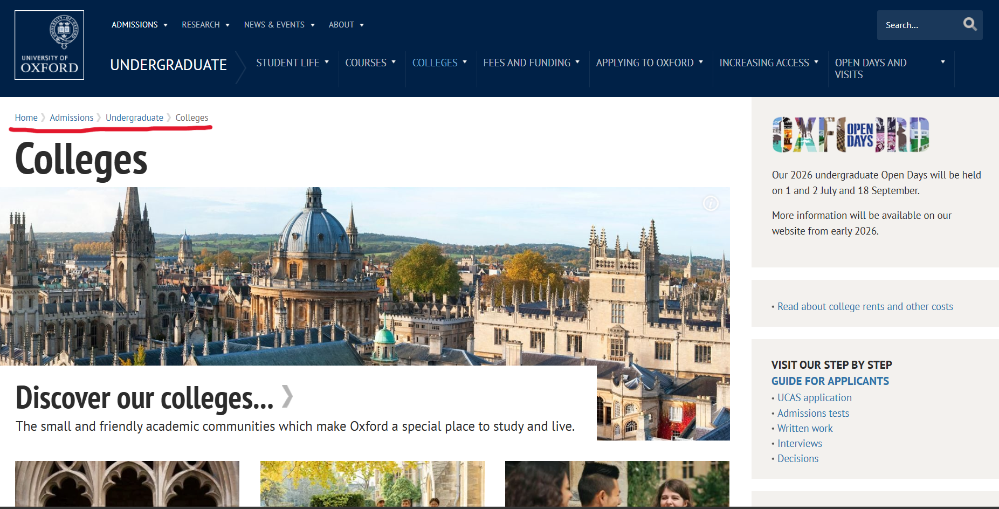Open the News & Events dropdown
Viewport: 999px width, 509px height.
click(279, 25)
